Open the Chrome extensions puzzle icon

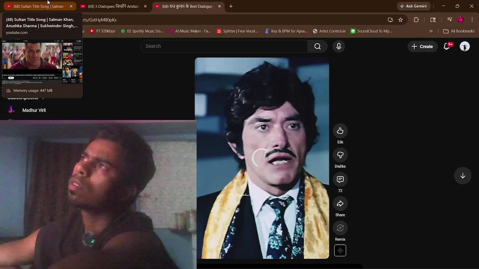click(x=416, y=20)
